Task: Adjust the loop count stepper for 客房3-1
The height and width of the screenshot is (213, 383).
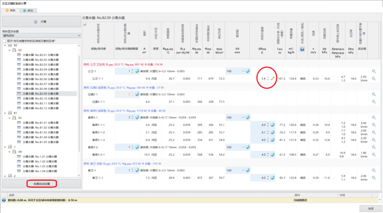Action: [x=132, y=118]
